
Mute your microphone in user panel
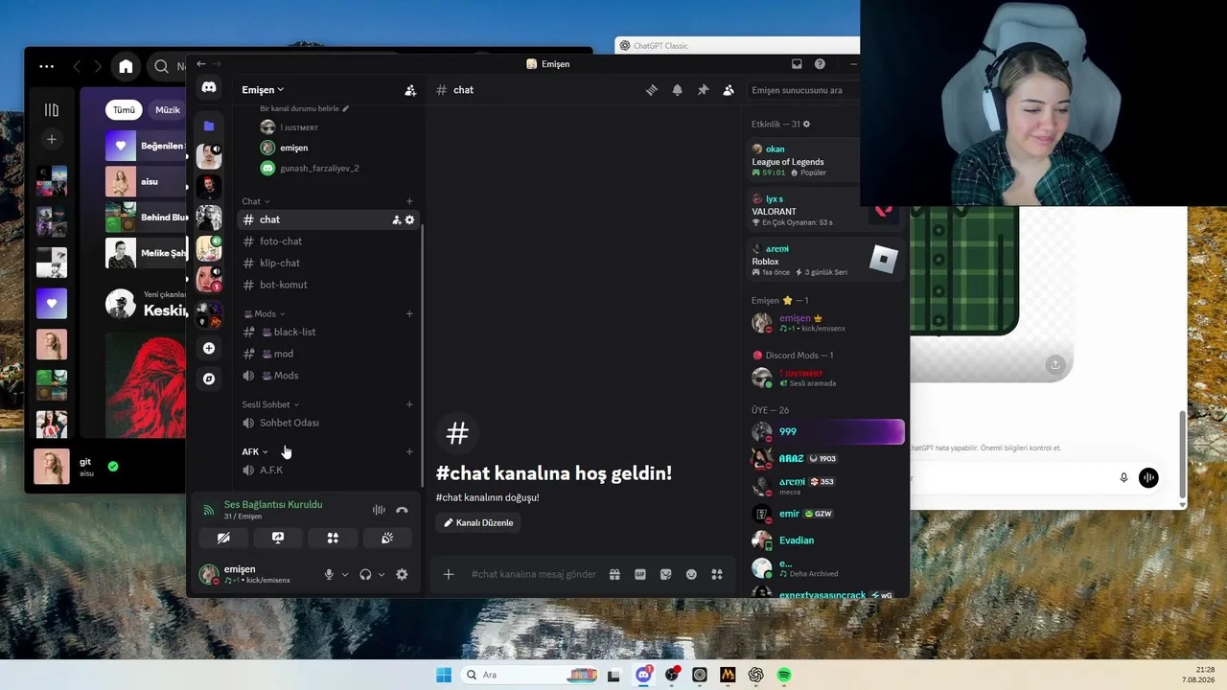[329, 574]
